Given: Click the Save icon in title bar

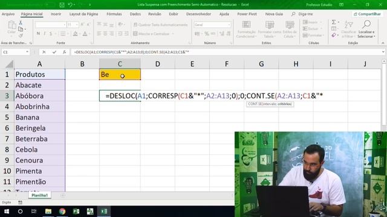Looking at the screenshot, I should pyautogui.click(x=62, y=5).
